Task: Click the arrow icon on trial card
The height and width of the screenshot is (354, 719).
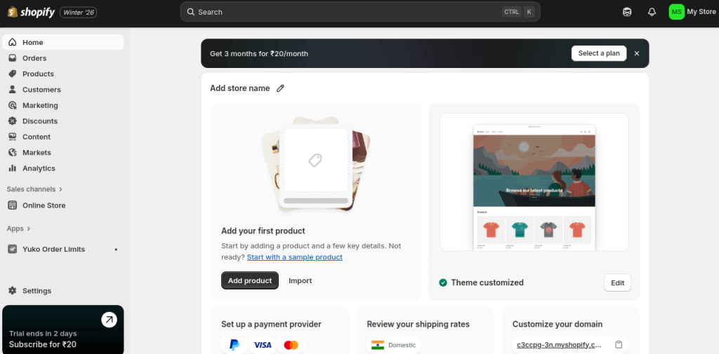Action: click(109, 320)
